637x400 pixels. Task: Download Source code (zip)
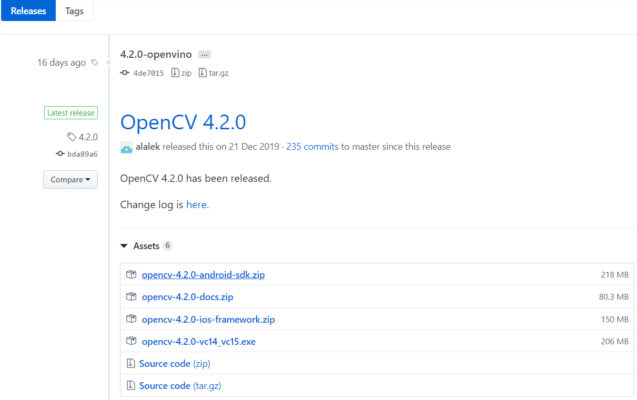coord(175,364)
